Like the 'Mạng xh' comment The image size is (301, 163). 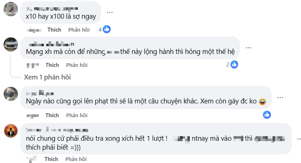[52, 65]
